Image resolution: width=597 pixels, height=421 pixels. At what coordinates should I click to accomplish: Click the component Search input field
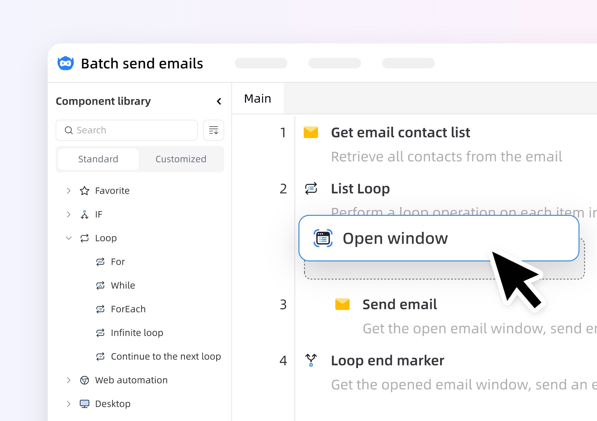tap(132, 130)
